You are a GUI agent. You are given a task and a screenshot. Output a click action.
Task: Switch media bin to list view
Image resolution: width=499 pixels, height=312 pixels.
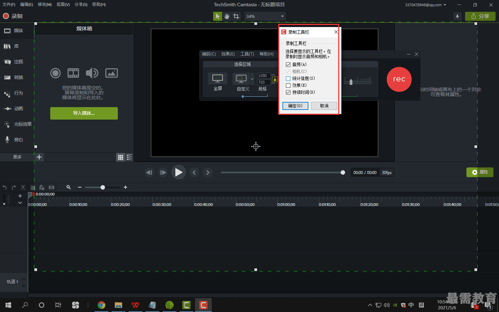coord(129,157)
